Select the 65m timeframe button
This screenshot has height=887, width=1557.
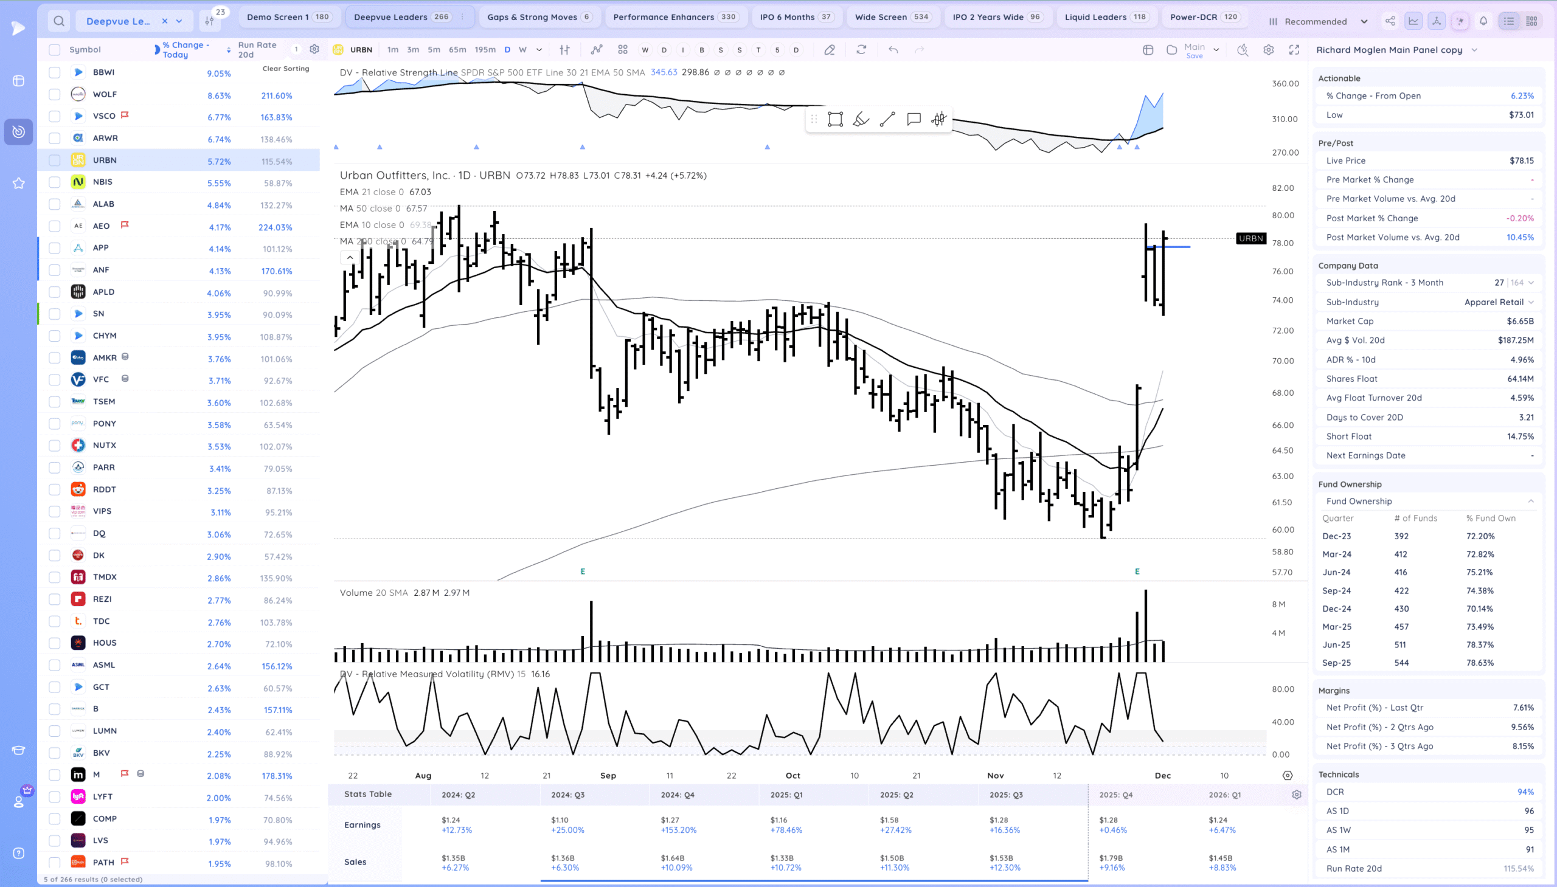(x=457, y=50)
